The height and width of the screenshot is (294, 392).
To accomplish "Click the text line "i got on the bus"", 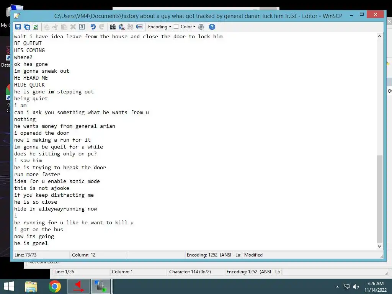I will pos(39,230).
